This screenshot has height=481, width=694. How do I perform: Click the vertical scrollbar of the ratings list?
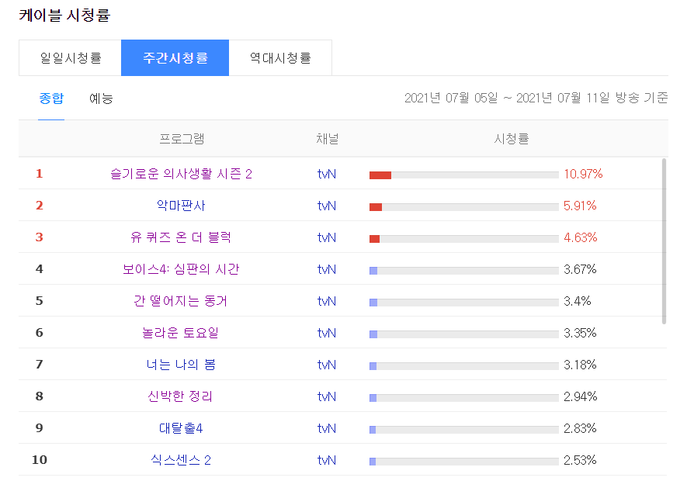pos(664,241)
